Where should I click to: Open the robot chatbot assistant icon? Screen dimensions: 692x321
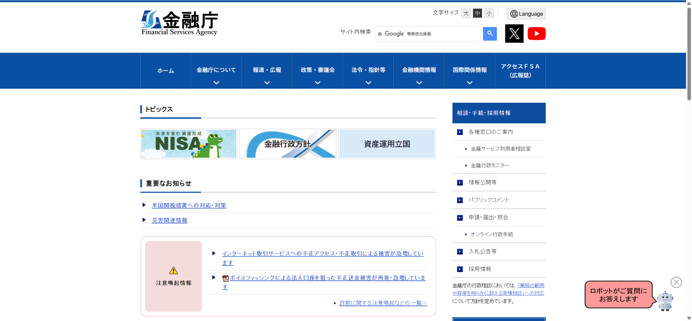click(x=665, y=301)
